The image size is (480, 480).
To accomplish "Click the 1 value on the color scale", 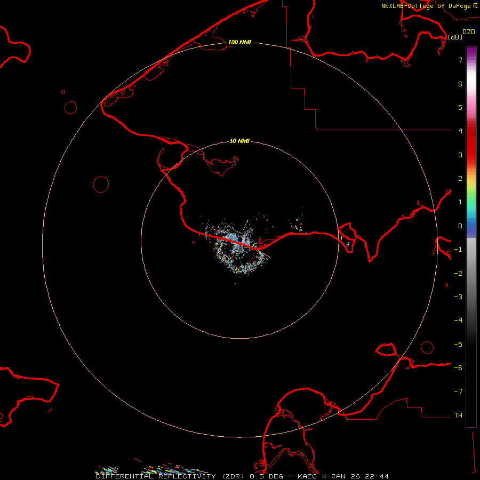I will [x=460, y=202].
